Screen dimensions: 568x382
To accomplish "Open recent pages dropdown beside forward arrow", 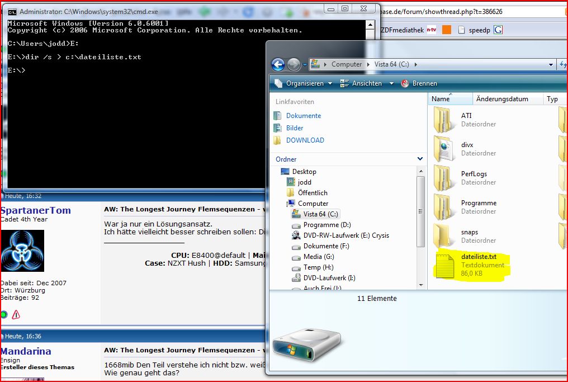I will pyautogui.click(x=305, y=65).
